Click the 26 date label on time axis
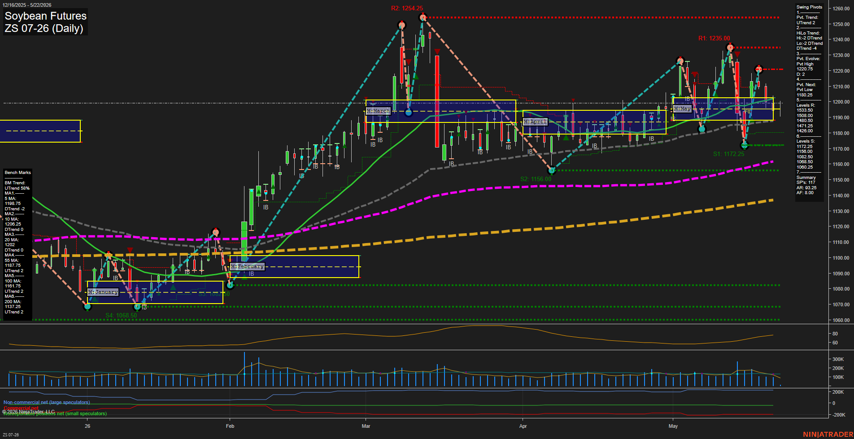 point(87,426)
